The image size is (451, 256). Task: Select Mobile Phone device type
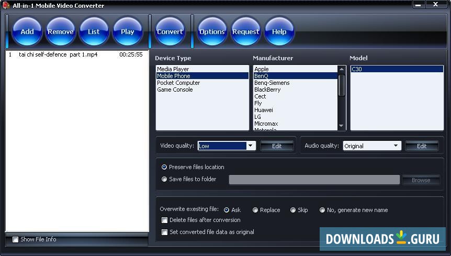(202, 76)
